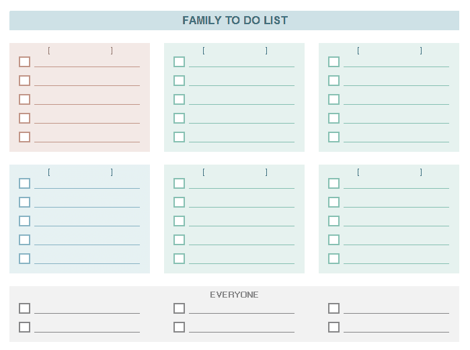Select the FAMILY TO DO LIST title
Image resolution: width=470 pixels, height=350 pixels.
pyautogui.click(x=235, y=20)
